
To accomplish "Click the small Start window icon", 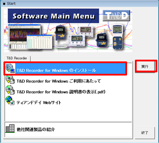I will point(4,4).
